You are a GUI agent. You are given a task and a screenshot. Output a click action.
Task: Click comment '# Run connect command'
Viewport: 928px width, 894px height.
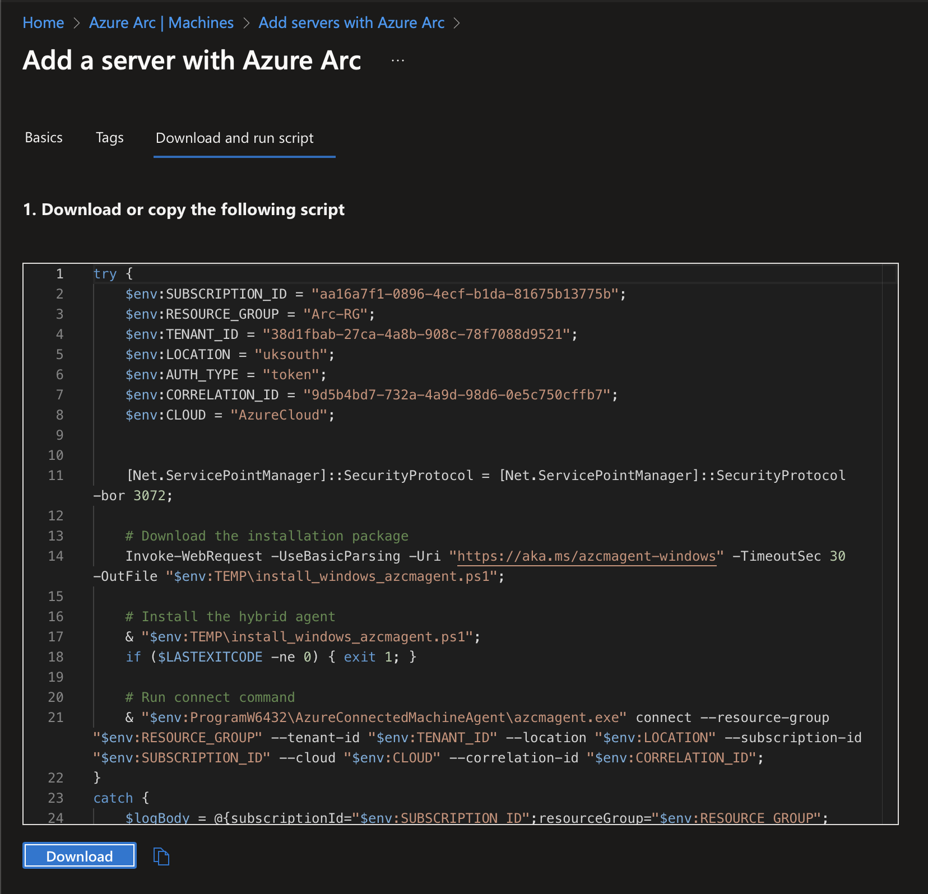click(210, 697)
